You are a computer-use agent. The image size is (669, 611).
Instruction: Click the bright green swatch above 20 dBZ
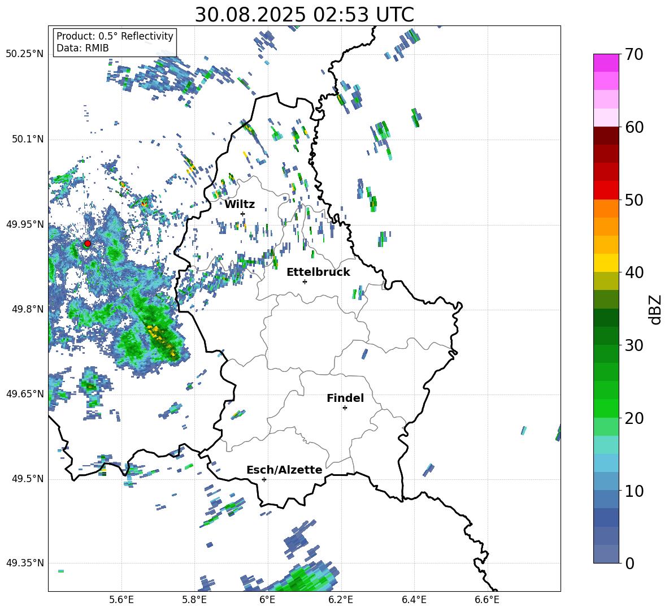pos(606,408)
